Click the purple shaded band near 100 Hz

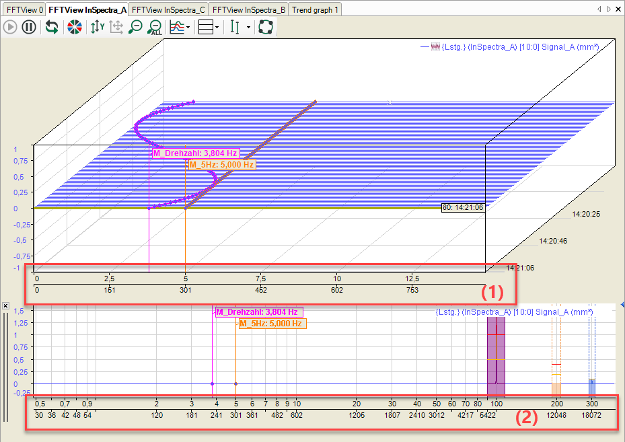click(x=496, y=350)
